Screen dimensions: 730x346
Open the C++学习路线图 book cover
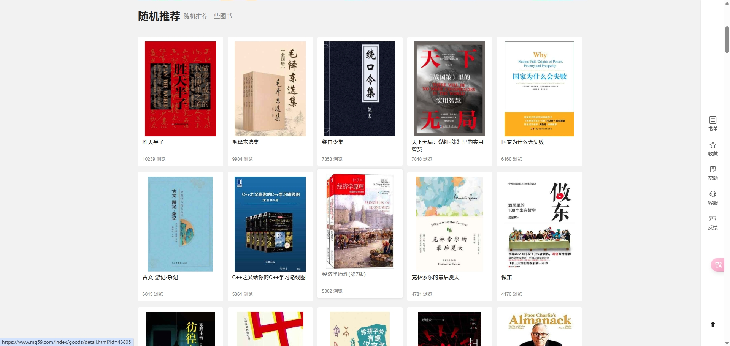tap(270, 224)
